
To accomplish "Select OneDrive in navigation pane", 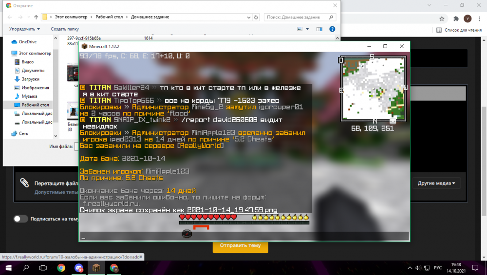I will (28, 41).
